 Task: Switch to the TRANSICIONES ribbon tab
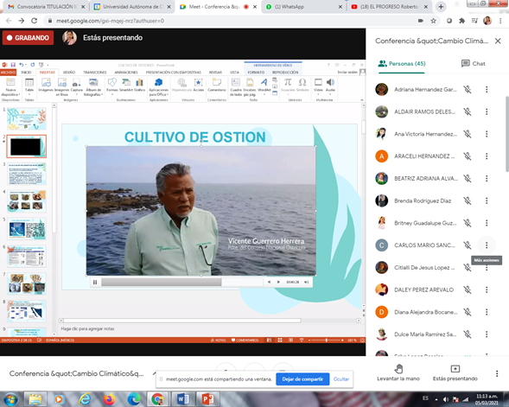pyautogui.click(x=95, y=73)
